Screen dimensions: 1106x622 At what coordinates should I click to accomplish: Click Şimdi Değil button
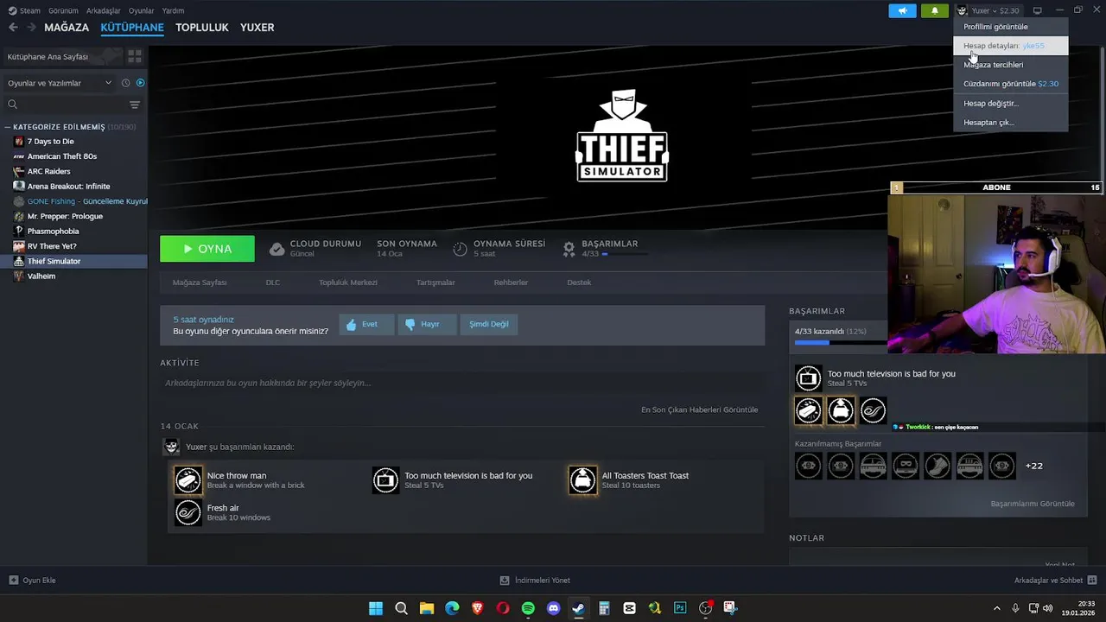click(489, 325)
